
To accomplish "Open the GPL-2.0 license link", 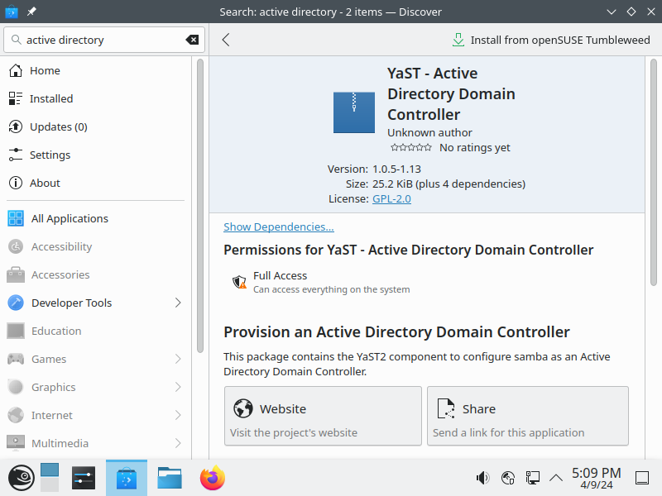I will 391,198.
